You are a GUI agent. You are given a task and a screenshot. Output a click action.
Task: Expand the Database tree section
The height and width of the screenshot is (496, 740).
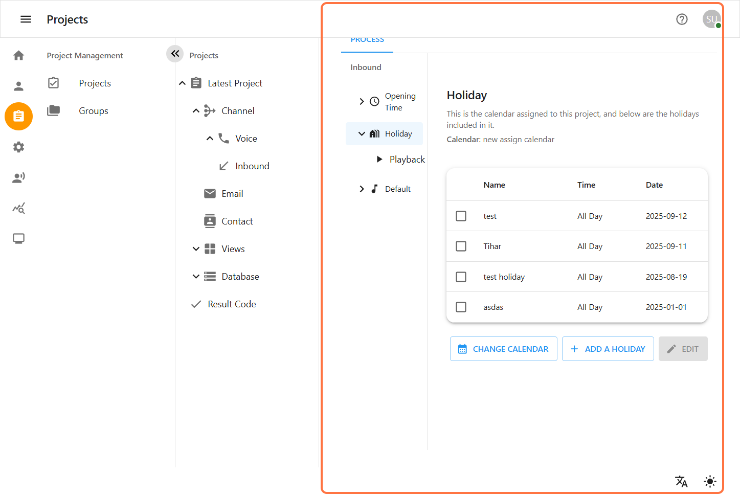196,277
